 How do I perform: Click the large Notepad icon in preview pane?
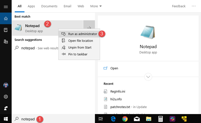pos(148,32)
